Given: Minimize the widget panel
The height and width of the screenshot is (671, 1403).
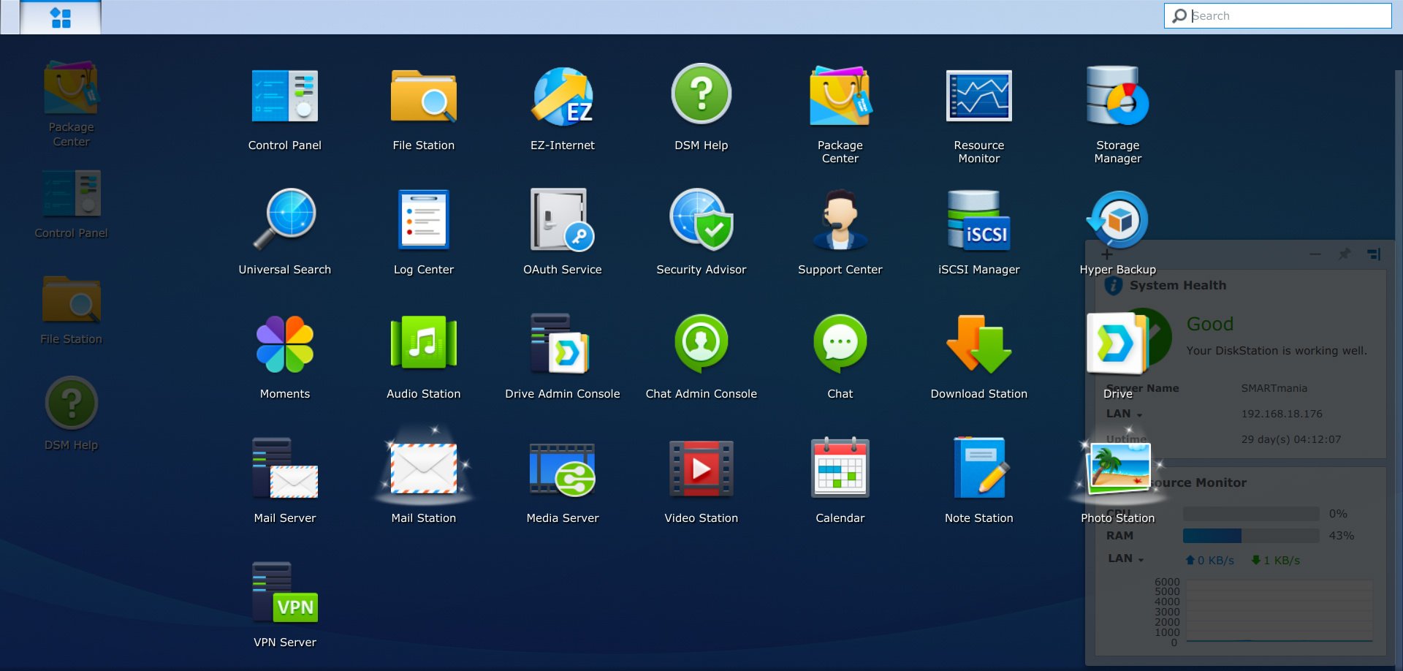Looking at the screenshot, I should point(1315,254).
